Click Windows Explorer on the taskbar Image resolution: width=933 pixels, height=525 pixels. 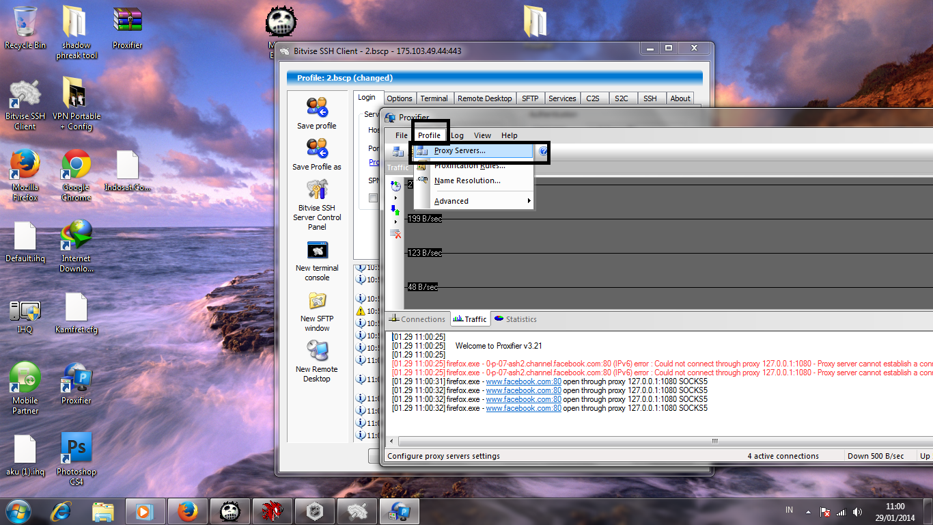coord(103,511)
